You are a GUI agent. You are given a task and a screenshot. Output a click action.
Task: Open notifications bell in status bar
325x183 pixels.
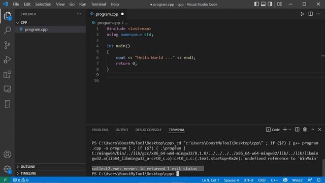(x=319, y=180)
